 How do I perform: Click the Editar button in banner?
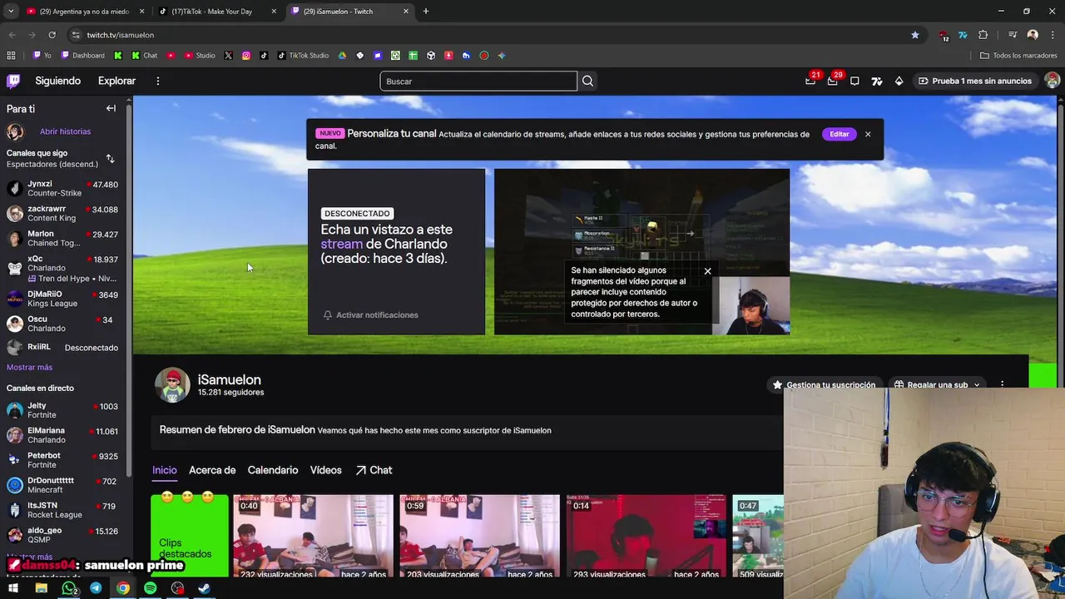pos(839,134)
